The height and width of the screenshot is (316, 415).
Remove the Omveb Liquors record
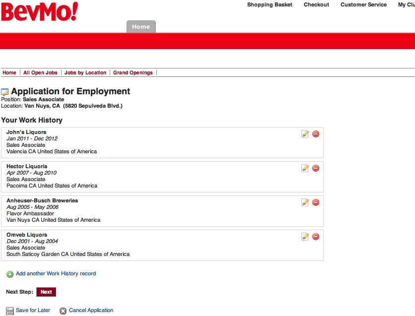316,237
